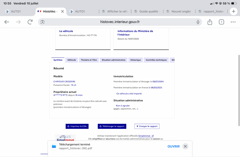Add a new tab with the plus icon
The width and height of the screenshot is (240, 157).
point(233,11)
